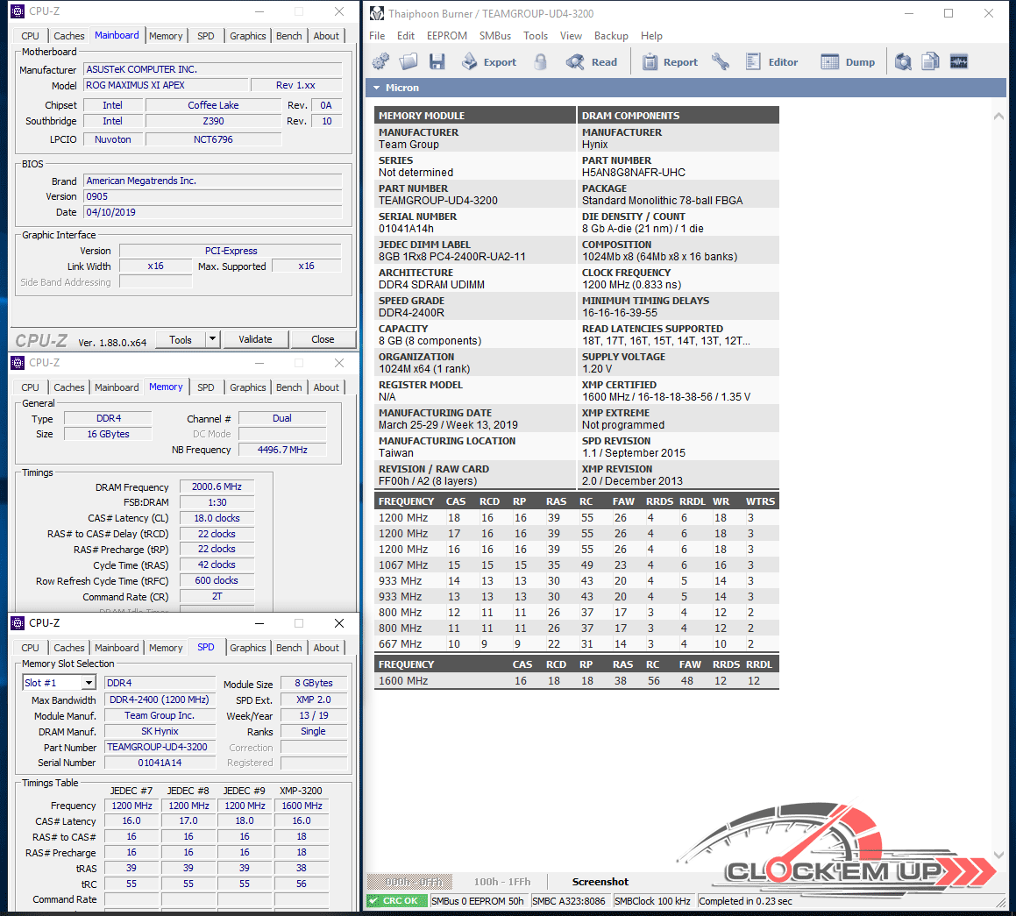
Task: Click the wrench tool icon
Action: tap(721, 61)
